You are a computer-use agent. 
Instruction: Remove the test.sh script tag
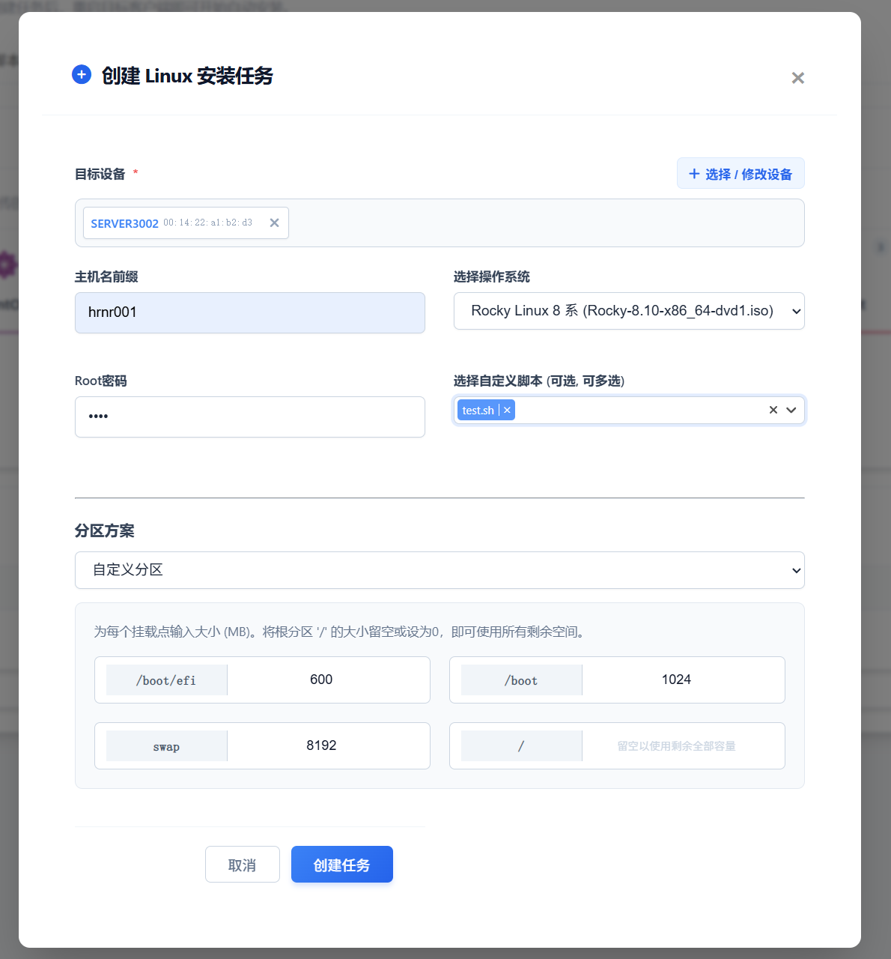507,410
